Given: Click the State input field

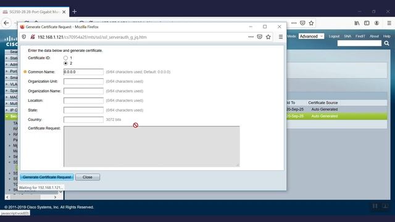Looking at the screenshot, I should pos(83,110).
